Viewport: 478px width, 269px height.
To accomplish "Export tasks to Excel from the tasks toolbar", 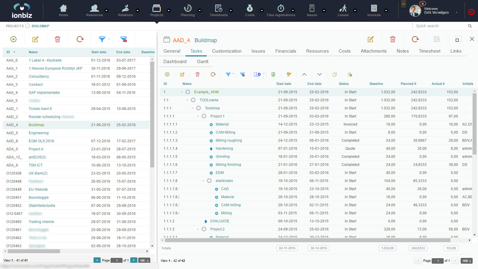I will pyautogui.click(x=273, y=74).
